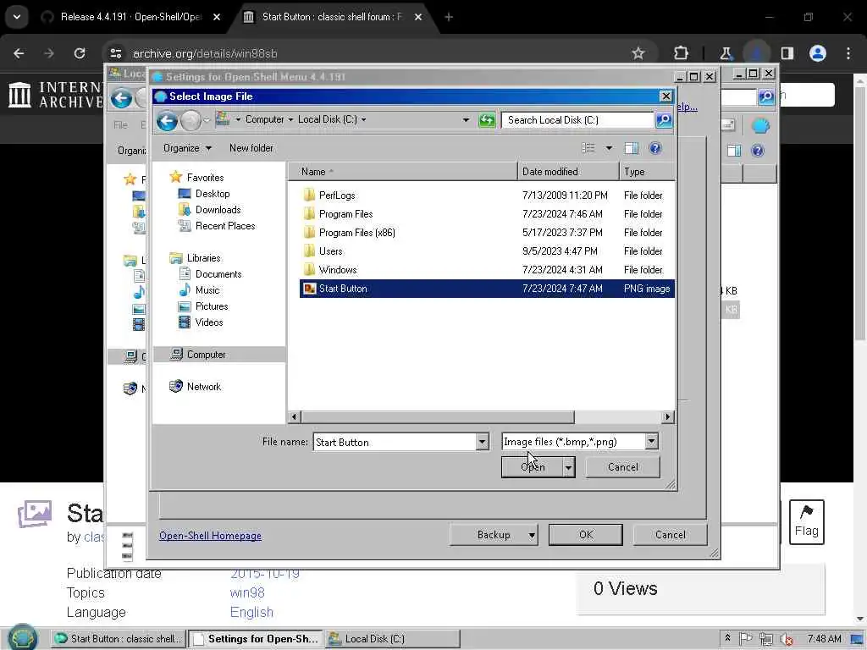
Task: Click into the File name input field
Action: point(395,442)
